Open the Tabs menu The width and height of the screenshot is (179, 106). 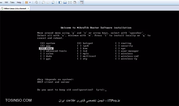click(x=12, y=2)
